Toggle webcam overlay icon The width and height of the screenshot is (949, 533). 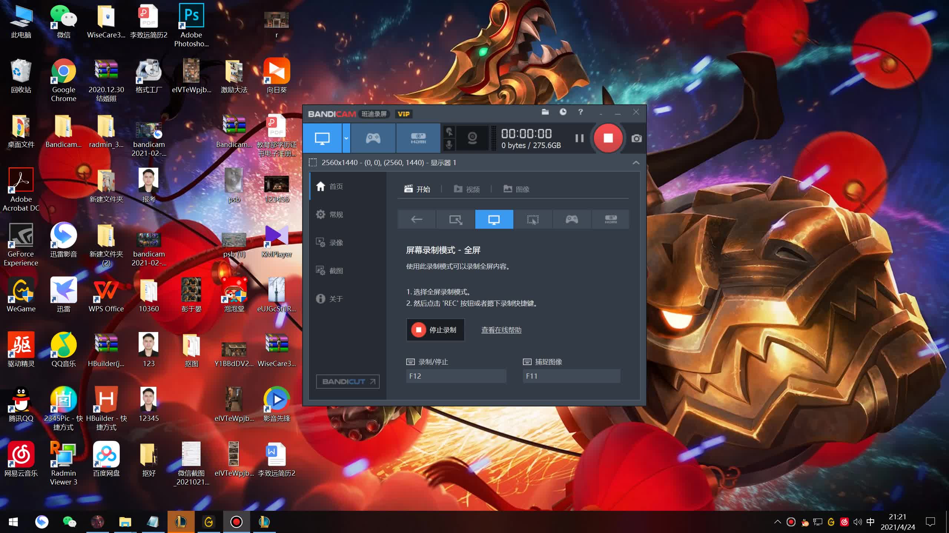(472, 138)
